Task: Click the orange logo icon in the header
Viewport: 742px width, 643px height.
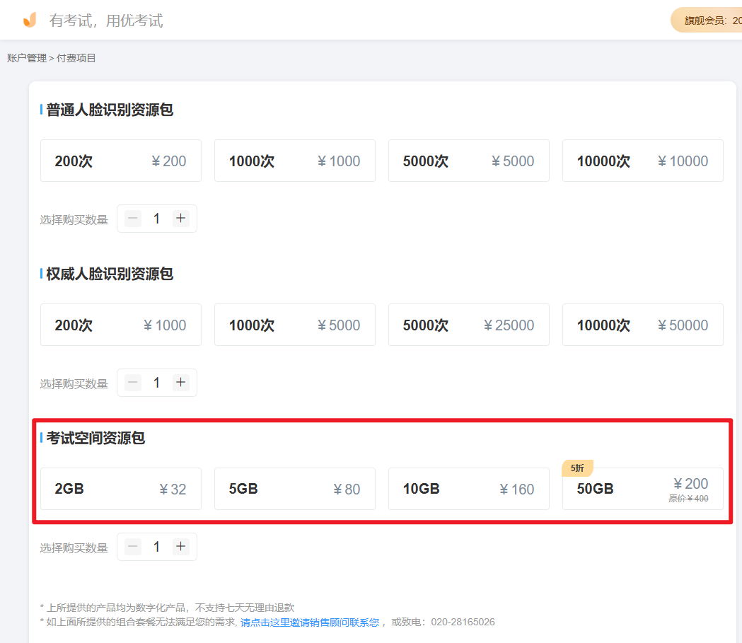Action: (30, 20)
